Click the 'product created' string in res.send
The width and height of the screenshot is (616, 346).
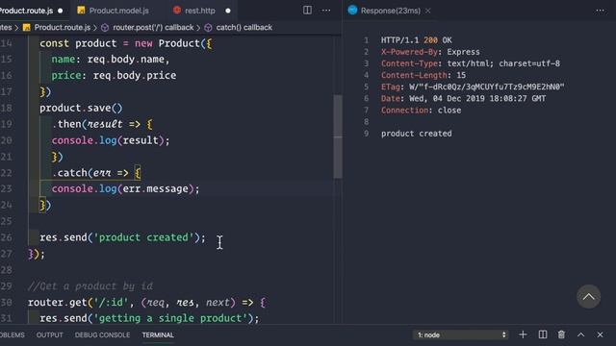(x=143, y=237)
